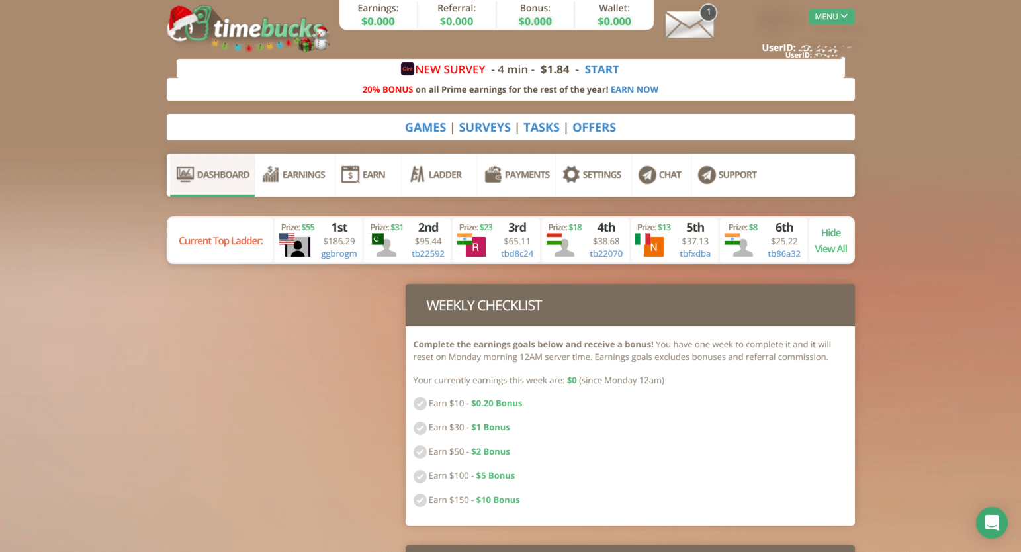Click the Earn $10 checkmark circle
The width and height of the screenshot is (1021, 552).
tap(420, 404)
